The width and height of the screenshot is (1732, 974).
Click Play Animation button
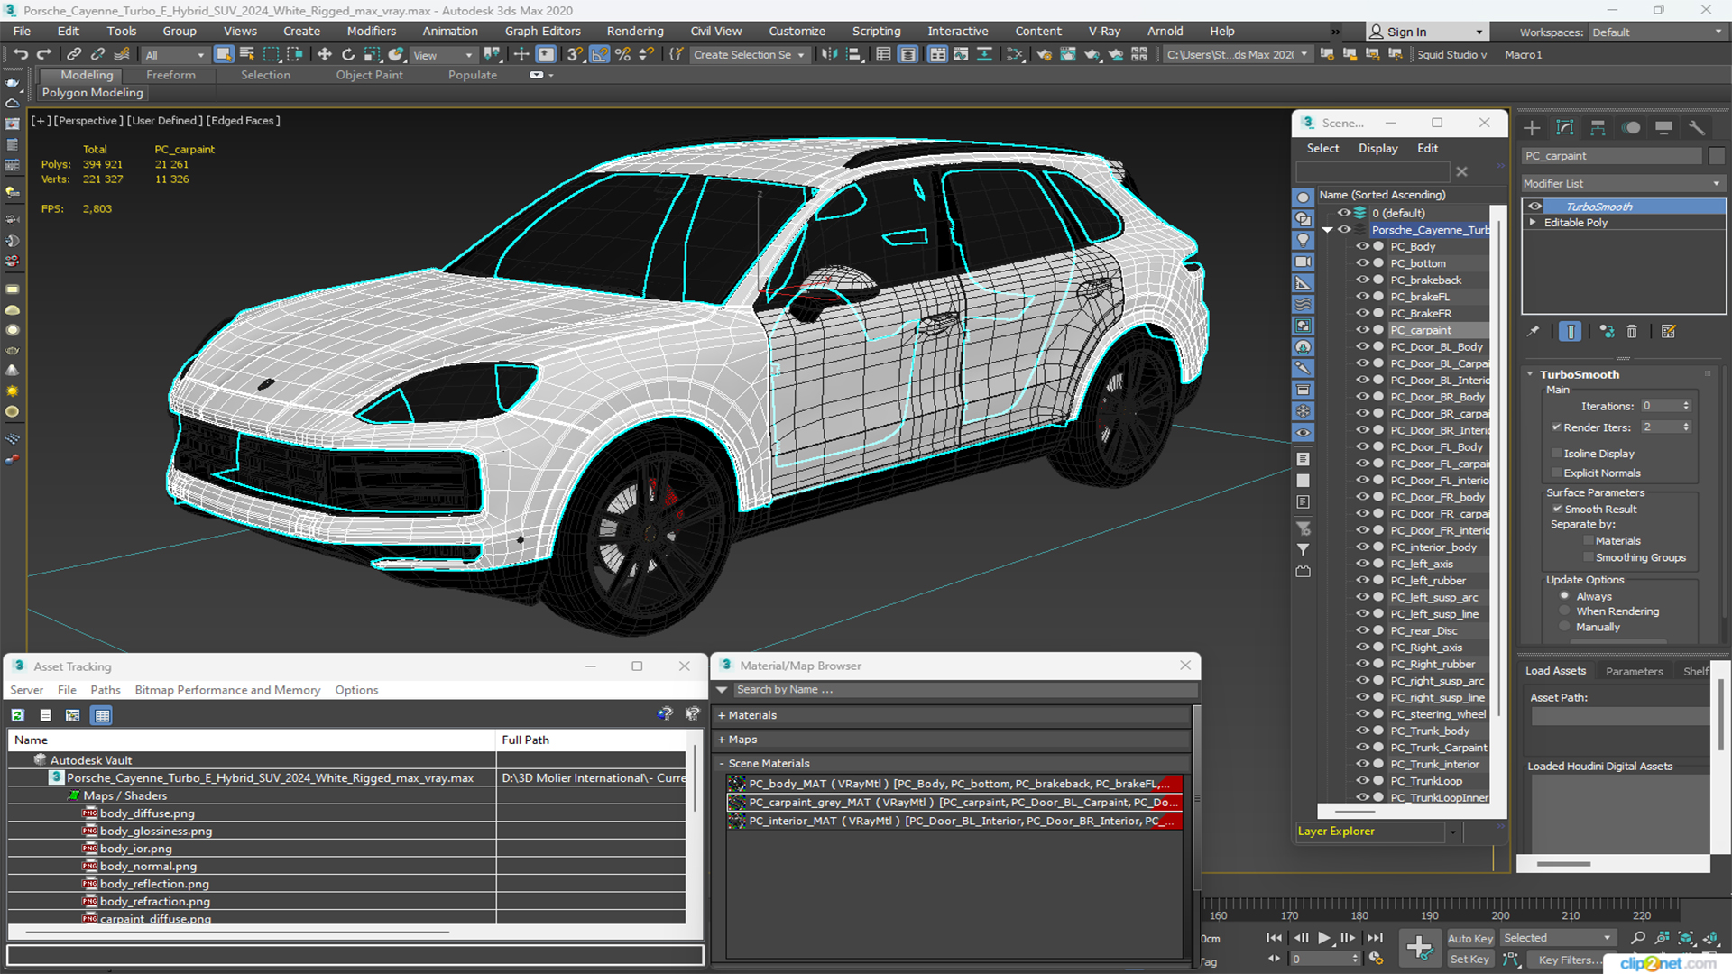click(1324, 938)
